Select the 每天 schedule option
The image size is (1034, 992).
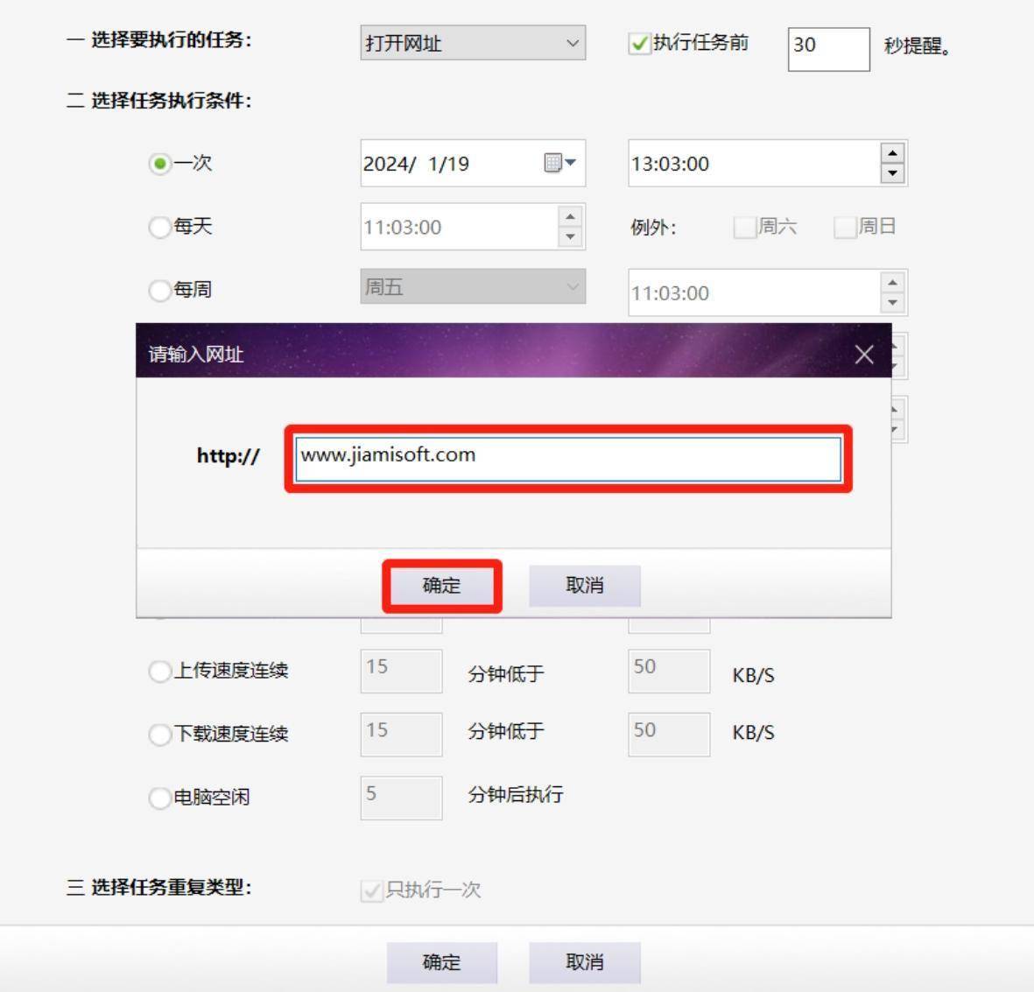click(159, 227)
